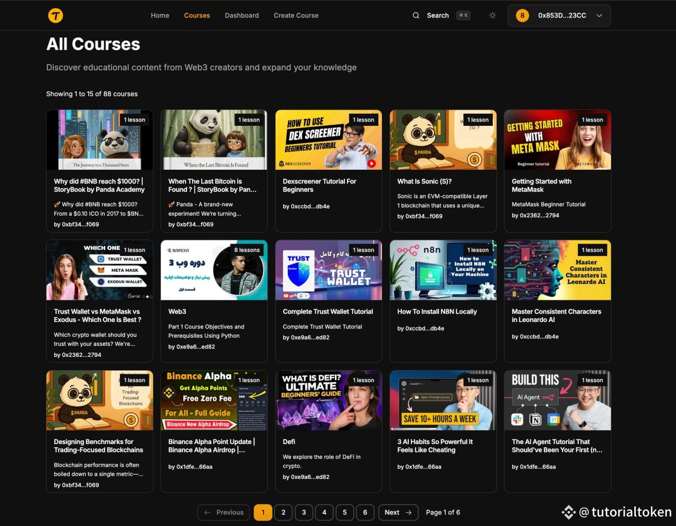
Task: Click 'Which crypto wallet should you trust' description
Action: click(x=95, y=339)
